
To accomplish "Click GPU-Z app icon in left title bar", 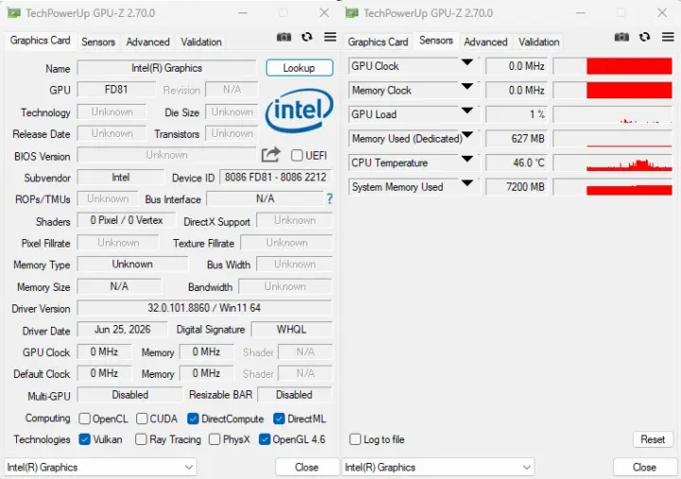I will [x=14, y=13].
